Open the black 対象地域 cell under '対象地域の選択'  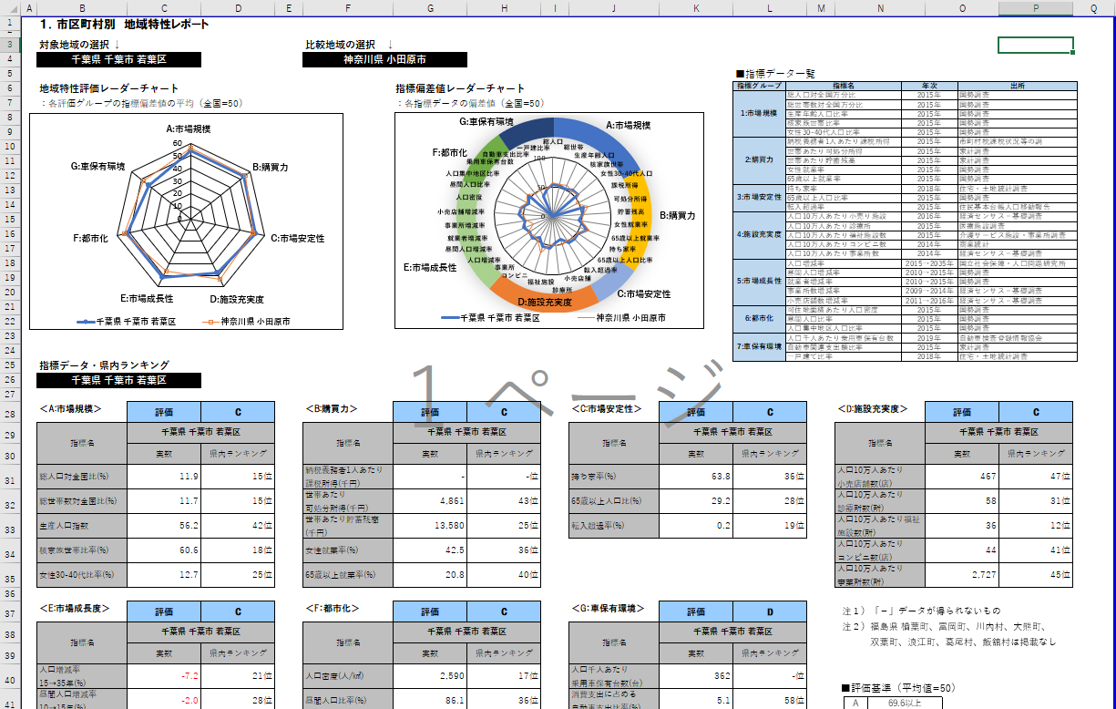(x=119, y=60)
